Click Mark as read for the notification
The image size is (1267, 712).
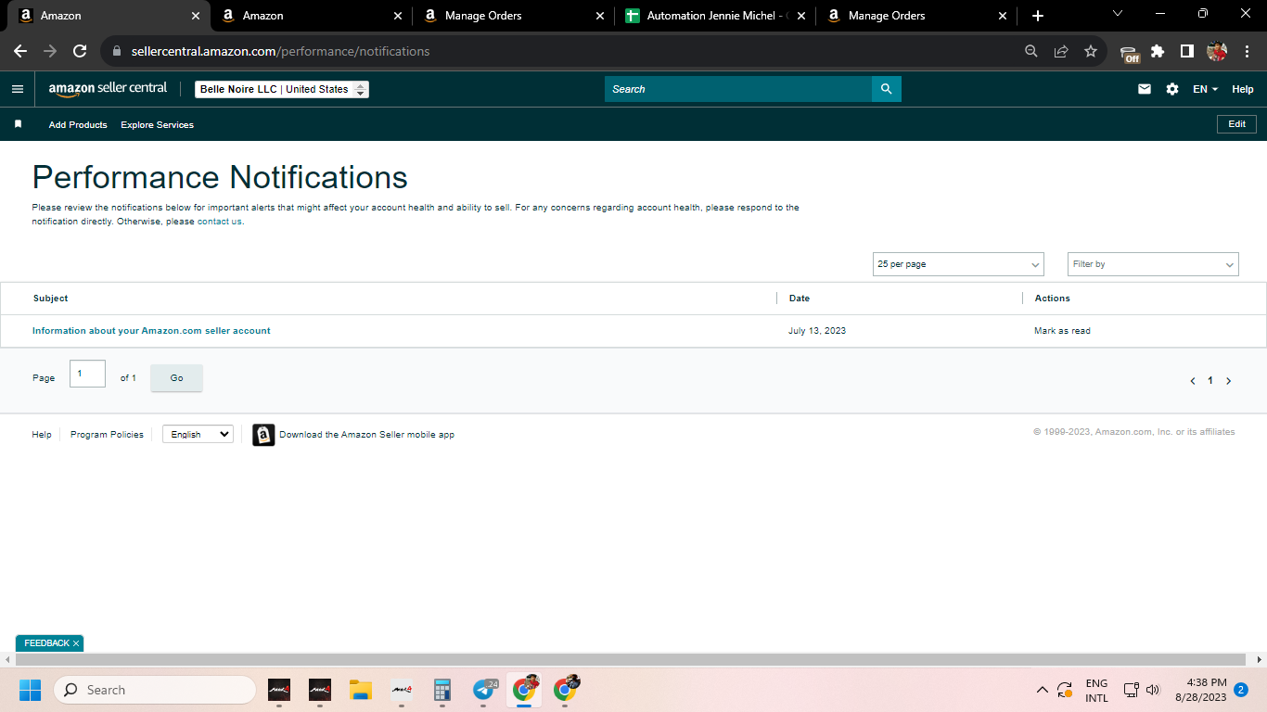pyautogui.click(x=1062, y=331)
